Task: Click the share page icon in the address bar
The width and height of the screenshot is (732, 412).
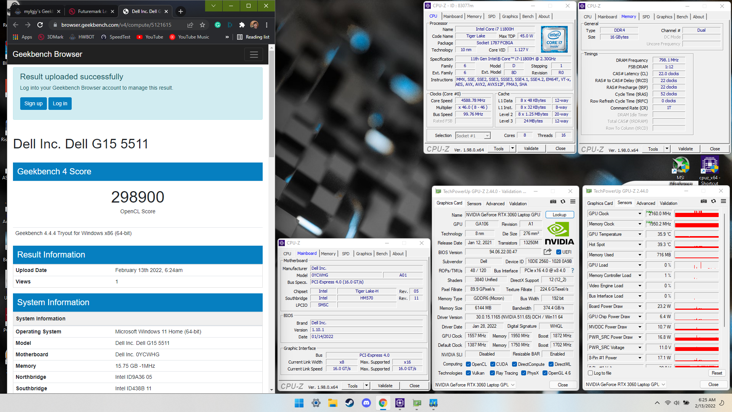Action: coord(190,25)
